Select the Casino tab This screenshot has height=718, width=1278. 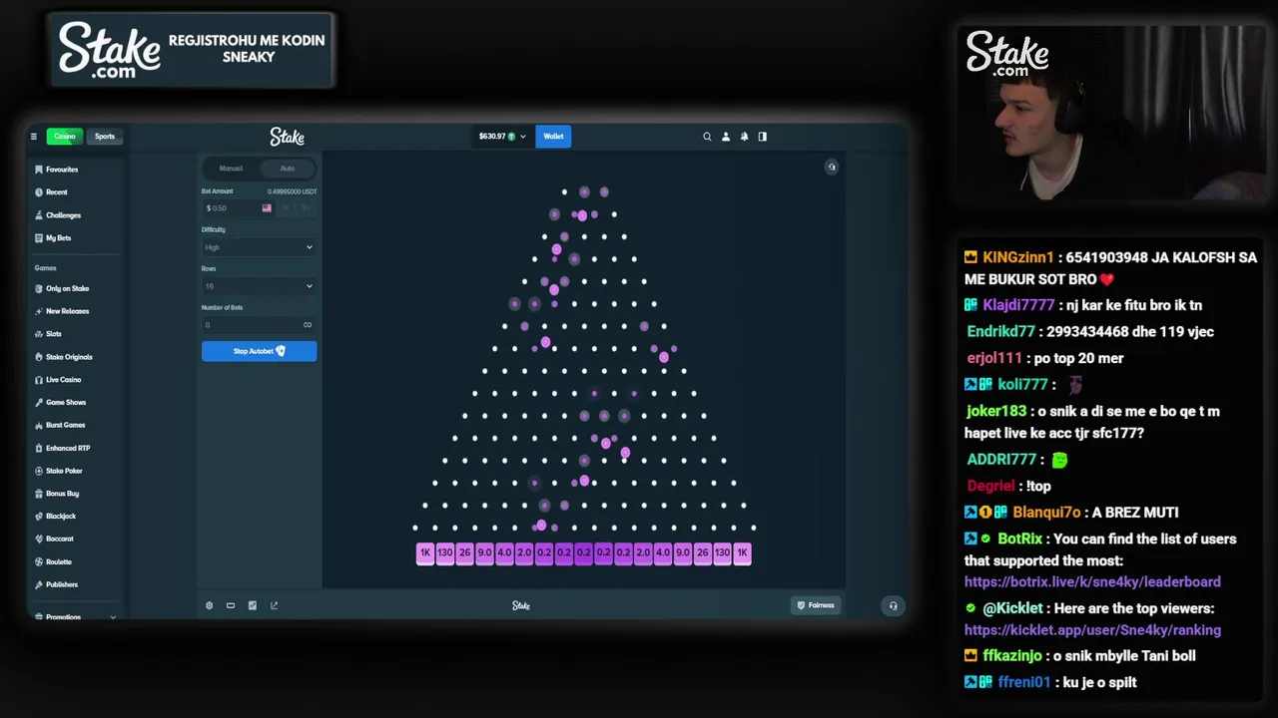tap(65, 137)
